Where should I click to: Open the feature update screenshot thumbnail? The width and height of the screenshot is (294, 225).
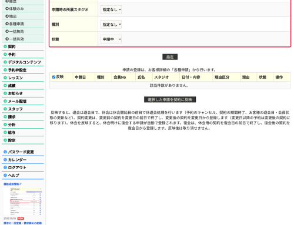coord(23,202)
